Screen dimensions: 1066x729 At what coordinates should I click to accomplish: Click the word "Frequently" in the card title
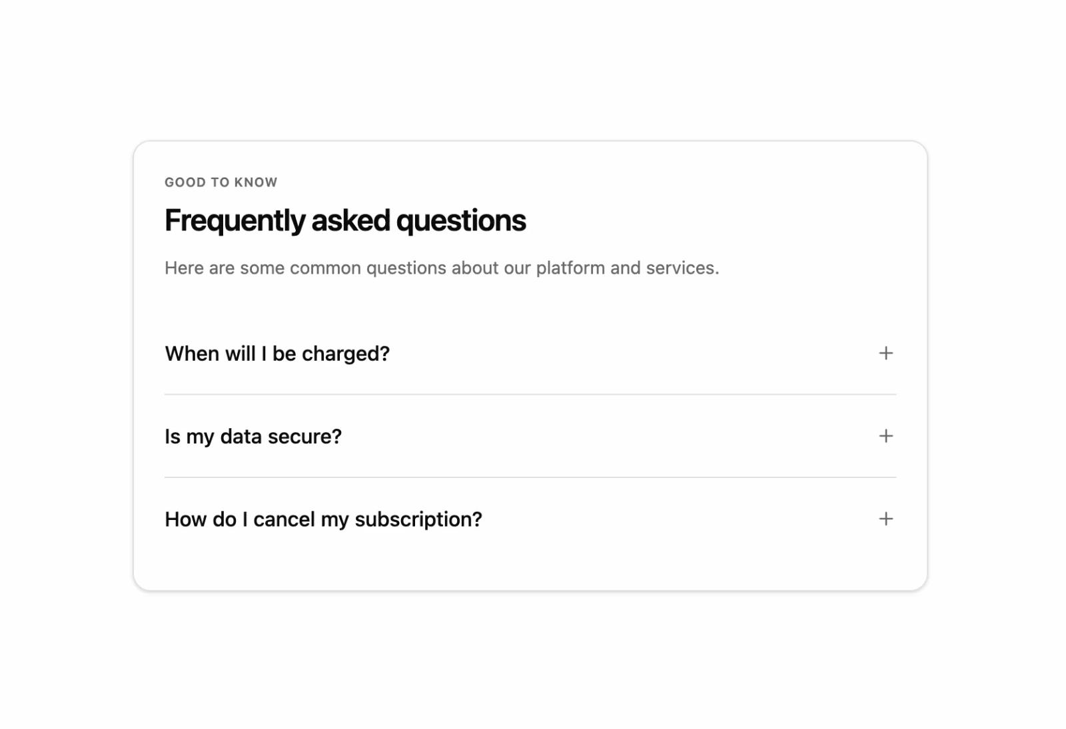tap(235, 220)
